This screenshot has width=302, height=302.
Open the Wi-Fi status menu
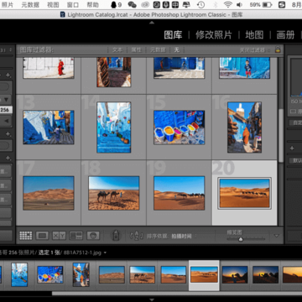coord(228,4)
